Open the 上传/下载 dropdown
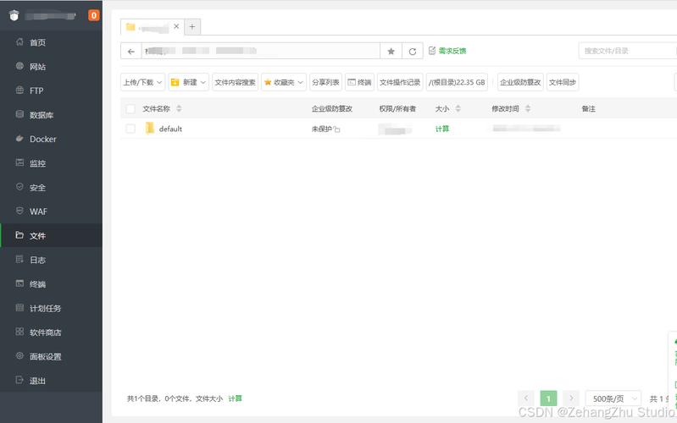 142,82
